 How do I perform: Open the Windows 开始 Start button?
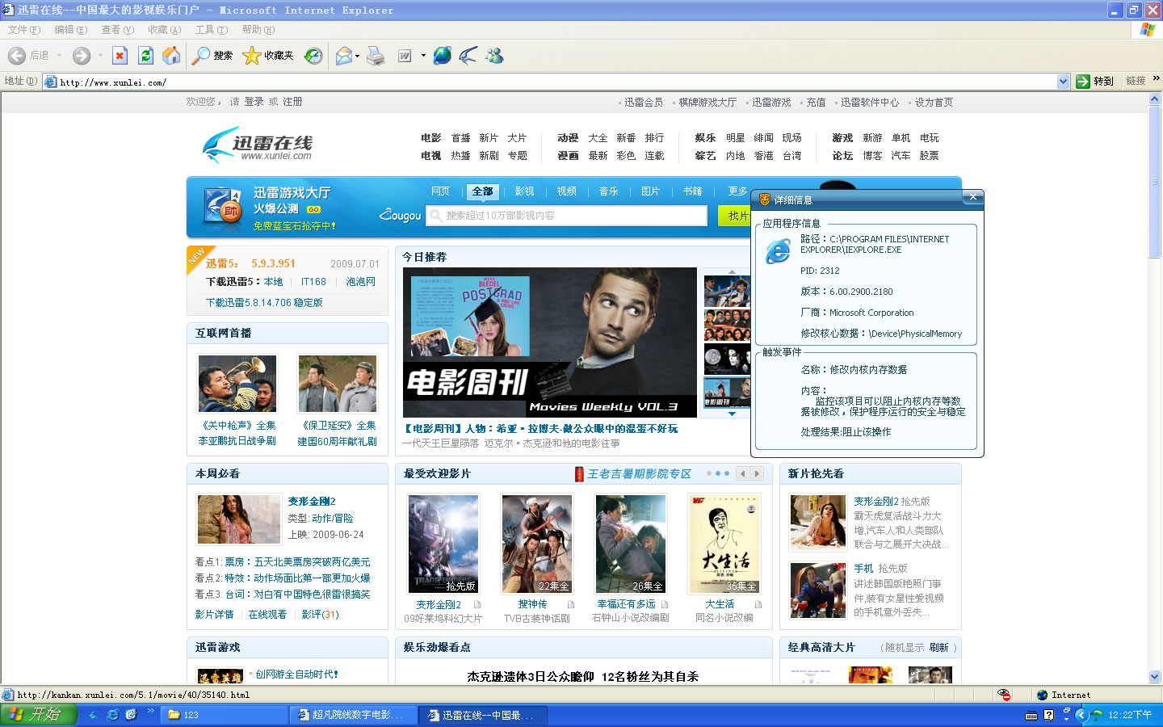[39, 714]
